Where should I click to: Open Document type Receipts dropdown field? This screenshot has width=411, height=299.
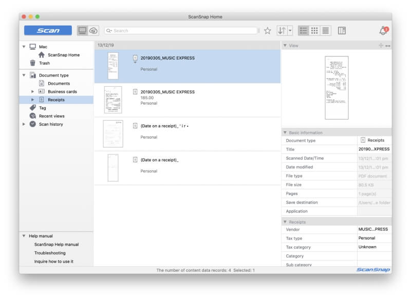(x=375, y=140)
